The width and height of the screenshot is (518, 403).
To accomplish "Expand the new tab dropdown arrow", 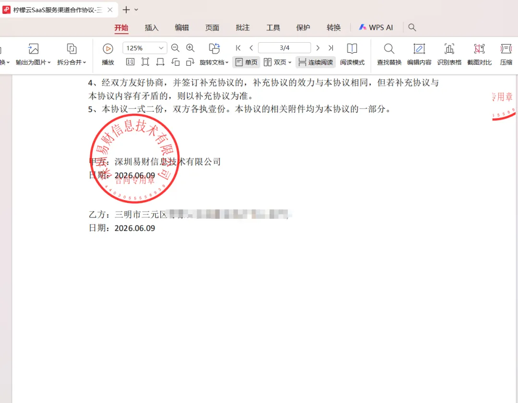I will tap(136, 10).
